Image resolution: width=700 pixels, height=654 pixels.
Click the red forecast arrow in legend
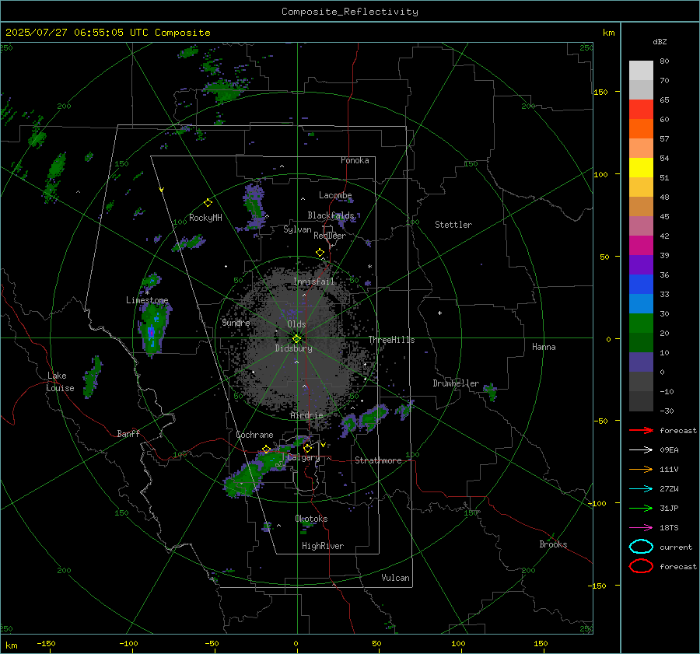click(641, 430)
